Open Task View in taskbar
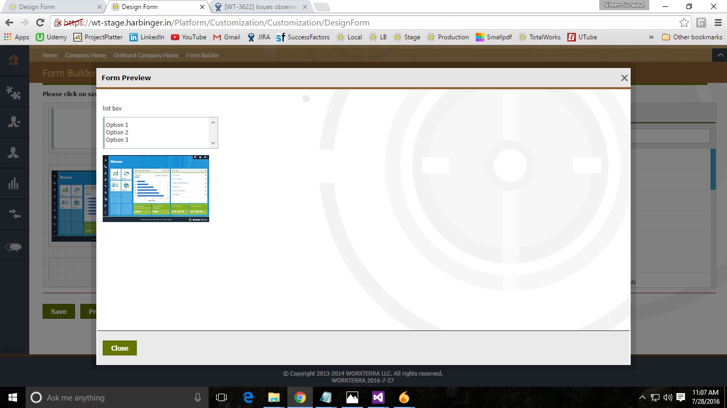This screenshot has width=727, height=408. (x=221, y=397)
